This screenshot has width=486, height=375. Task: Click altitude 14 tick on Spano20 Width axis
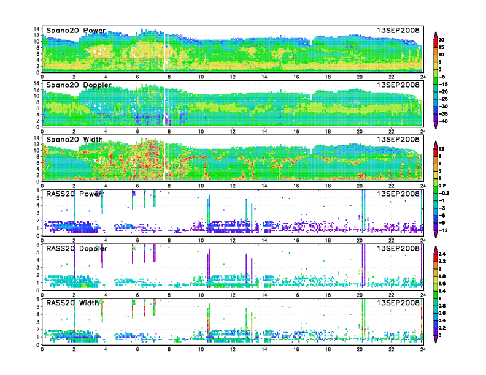pyautogui.click(x=37, y=138)
